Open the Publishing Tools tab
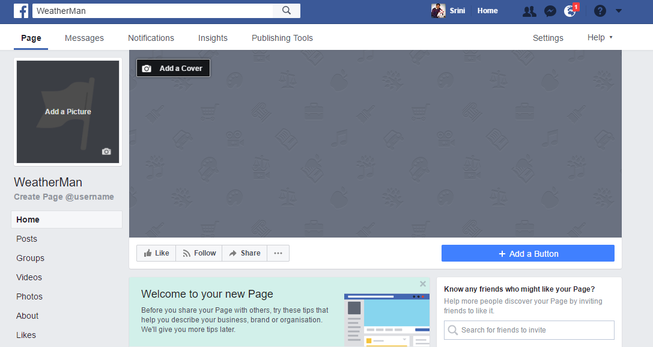The image size is (653, 347). tap(282, 38)
